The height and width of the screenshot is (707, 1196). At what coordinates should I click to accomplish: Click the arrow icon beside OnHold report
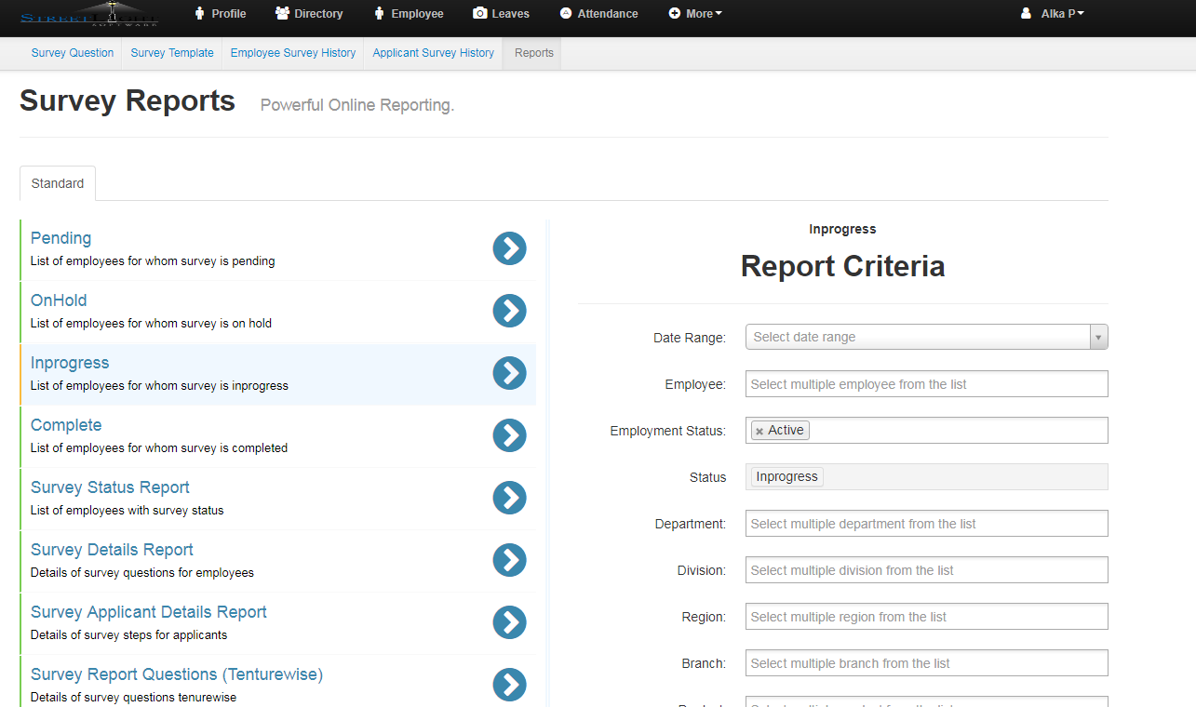(509, 311)
